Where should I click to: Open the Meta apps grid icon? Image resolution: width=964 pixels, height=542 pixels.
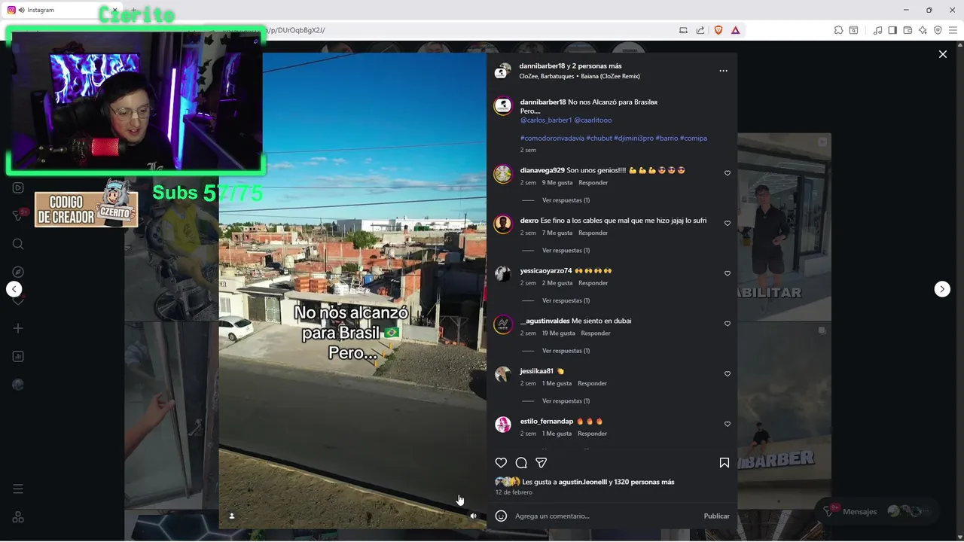tap(18, 517)
